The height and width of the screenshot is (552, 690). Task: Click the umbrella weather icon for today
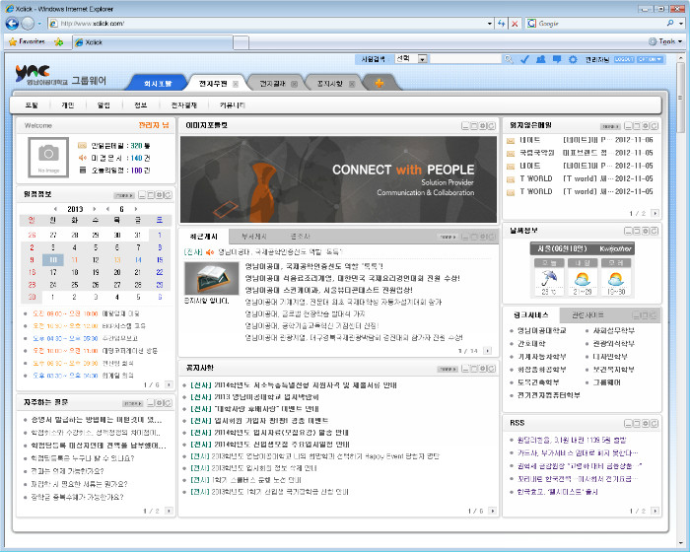tap(549, 278)
